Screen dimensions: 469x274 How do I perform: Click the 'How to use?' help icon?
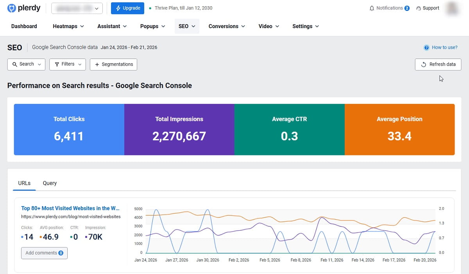[426, 47]
